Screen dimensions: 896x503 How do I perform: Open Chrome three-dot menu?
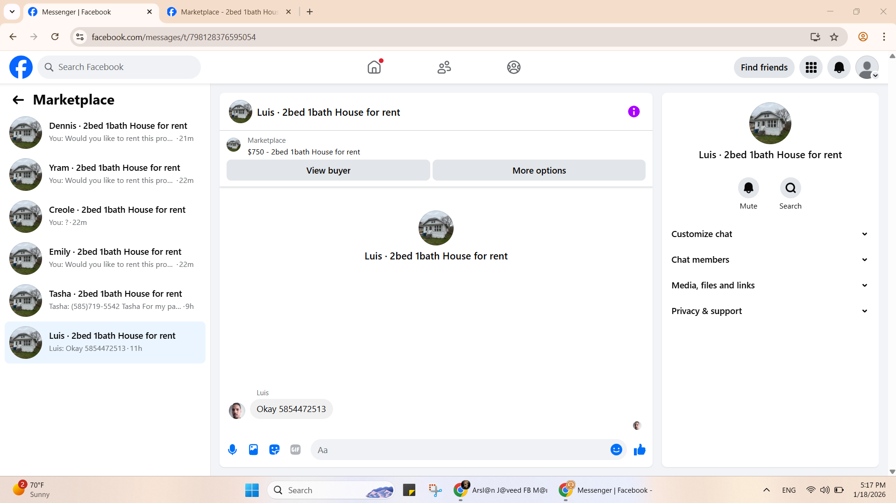pos(884,37)
